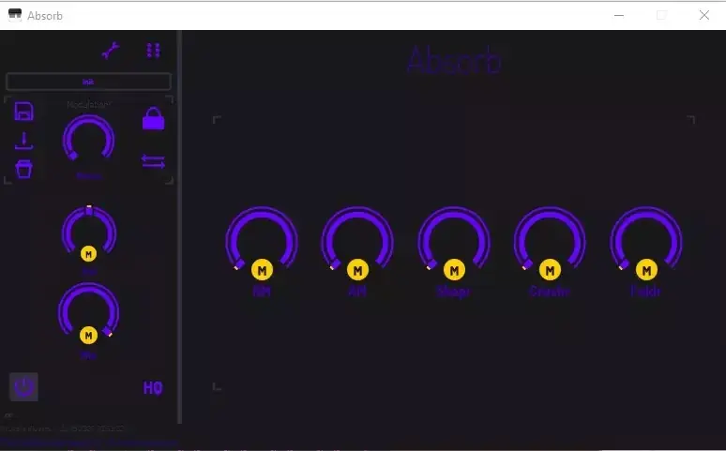
Task: Click the bucket icon under the download icon
Action: [24, 169]
